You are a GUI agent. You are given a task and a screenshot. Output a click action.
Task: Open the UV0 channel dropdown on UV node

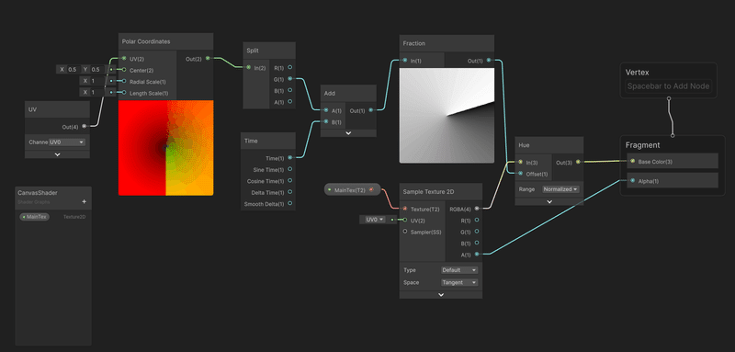(67, 142)
